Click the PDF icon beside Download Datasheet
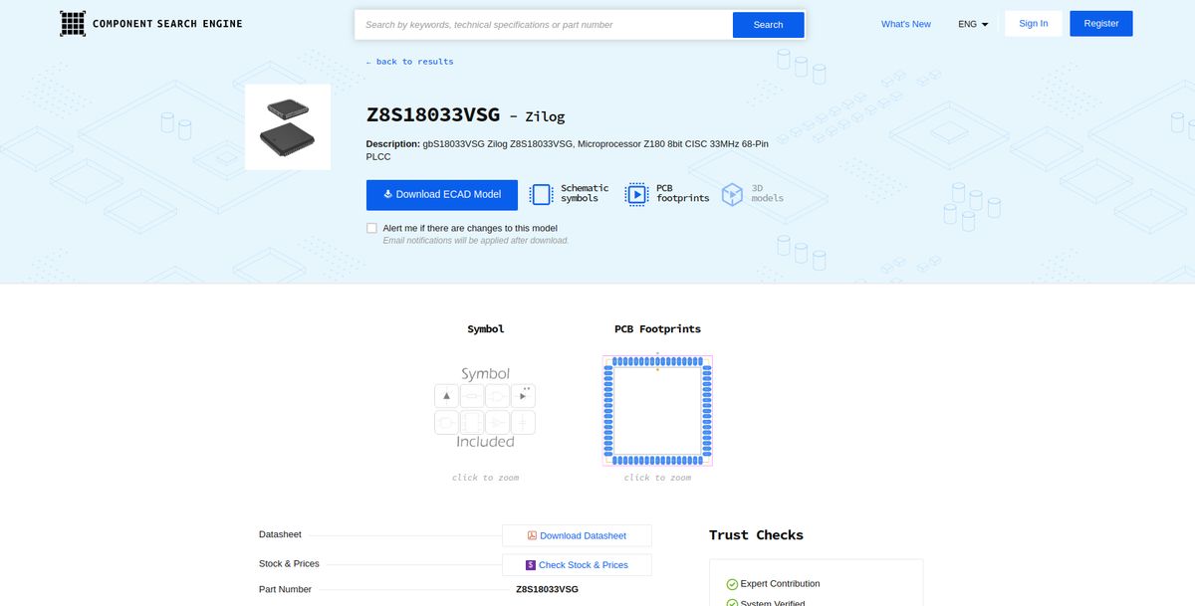Viewport: 1195px width, 606px height. [x=532, y=535]
